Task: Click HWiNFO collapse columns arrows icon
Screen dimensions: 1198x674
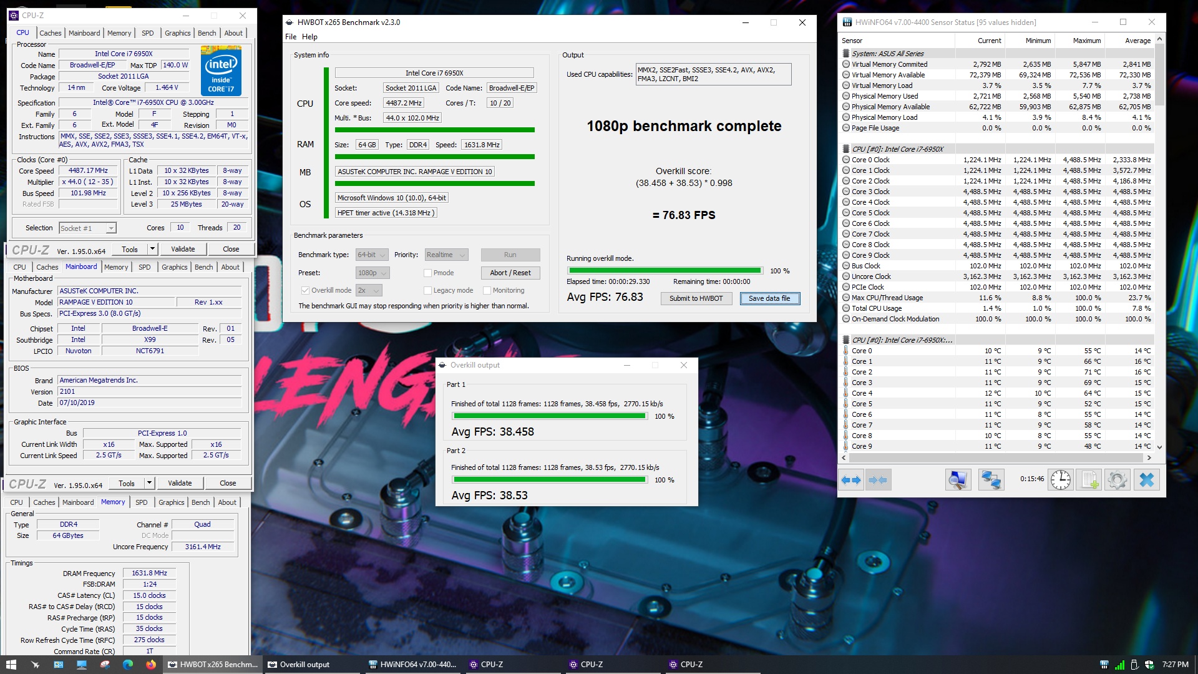Action: [x=877, y=480]
